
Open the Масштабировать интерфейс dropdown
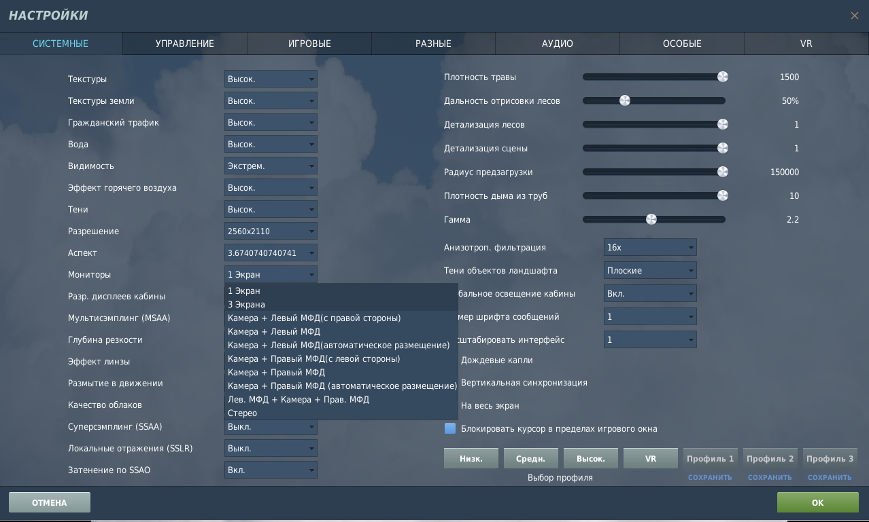click(x=650, y=339)
